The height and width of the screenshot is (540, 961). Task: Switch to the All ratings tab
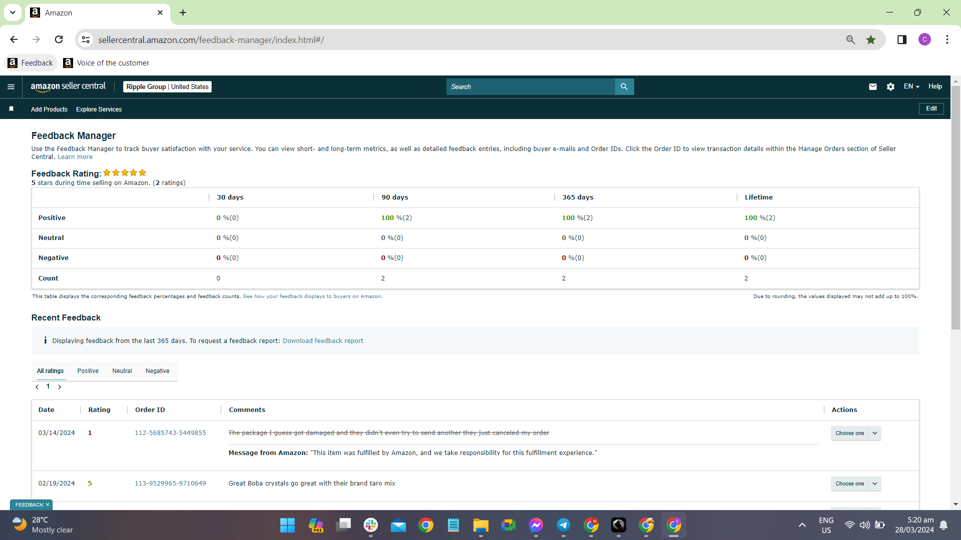pos(51,371)
